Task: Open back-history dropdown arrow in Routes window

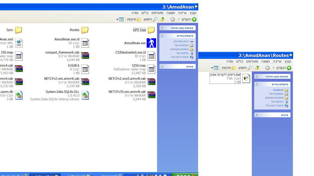Action: point(273,68)
